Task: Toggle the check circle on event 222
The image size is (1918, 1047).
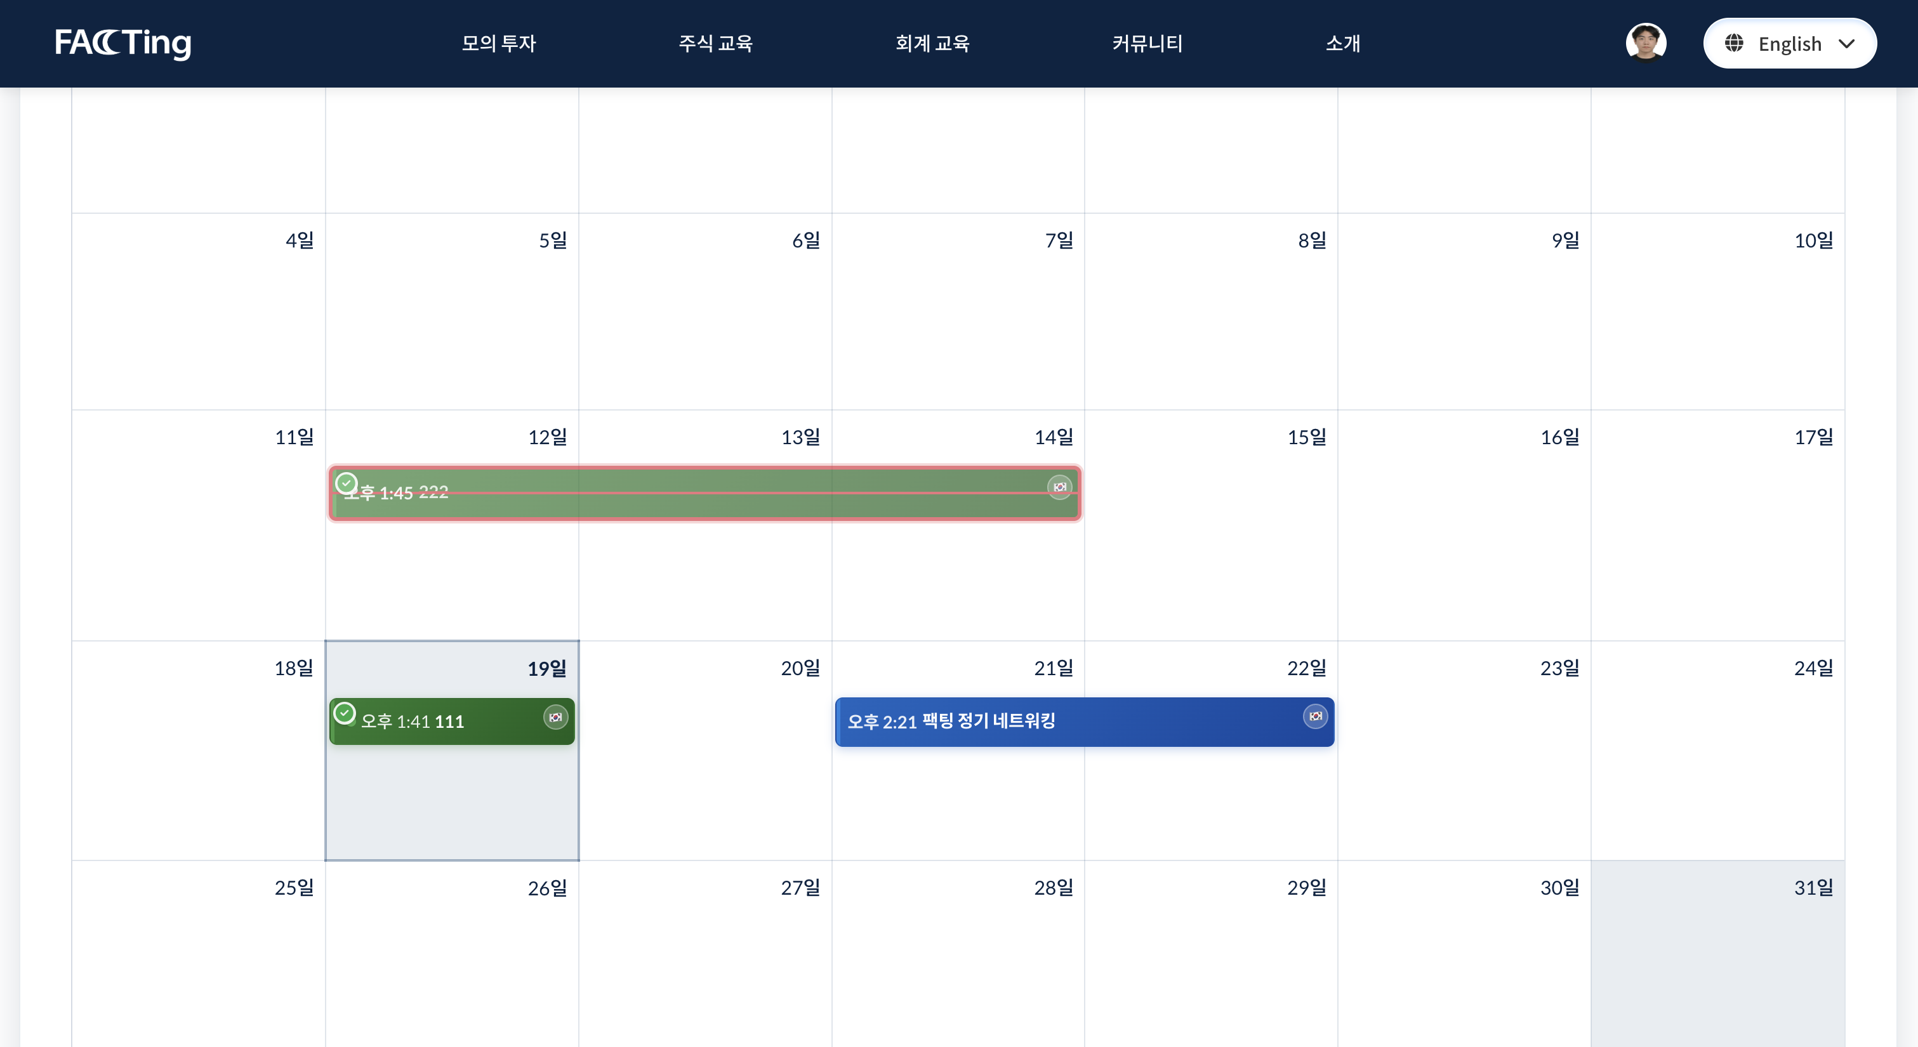Action: 347,484
